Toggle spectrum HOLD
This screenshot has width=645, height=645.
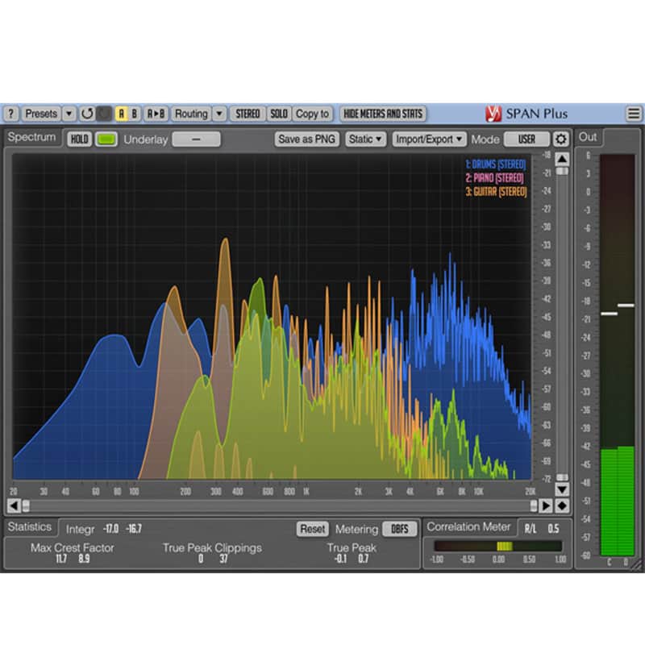coord(79,139)
